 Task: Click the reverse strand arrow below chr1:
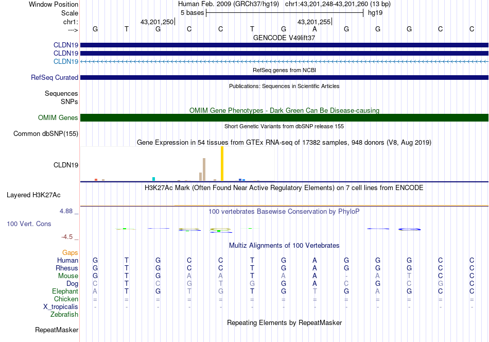click(x=73, y=30)
